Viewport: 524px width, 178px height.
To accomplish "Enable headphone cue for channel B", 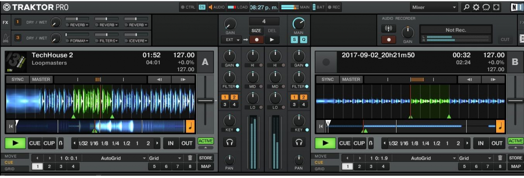I will pos(299,142).
